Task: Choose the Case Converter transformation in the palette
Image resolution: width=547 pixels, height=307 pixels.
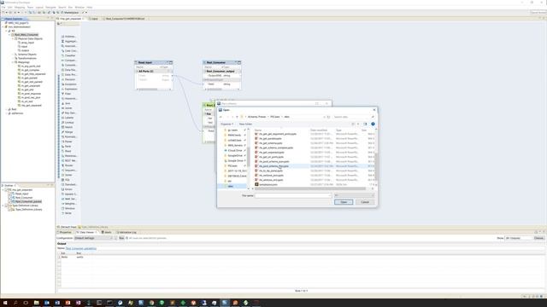Action: [x=69, y=51]
